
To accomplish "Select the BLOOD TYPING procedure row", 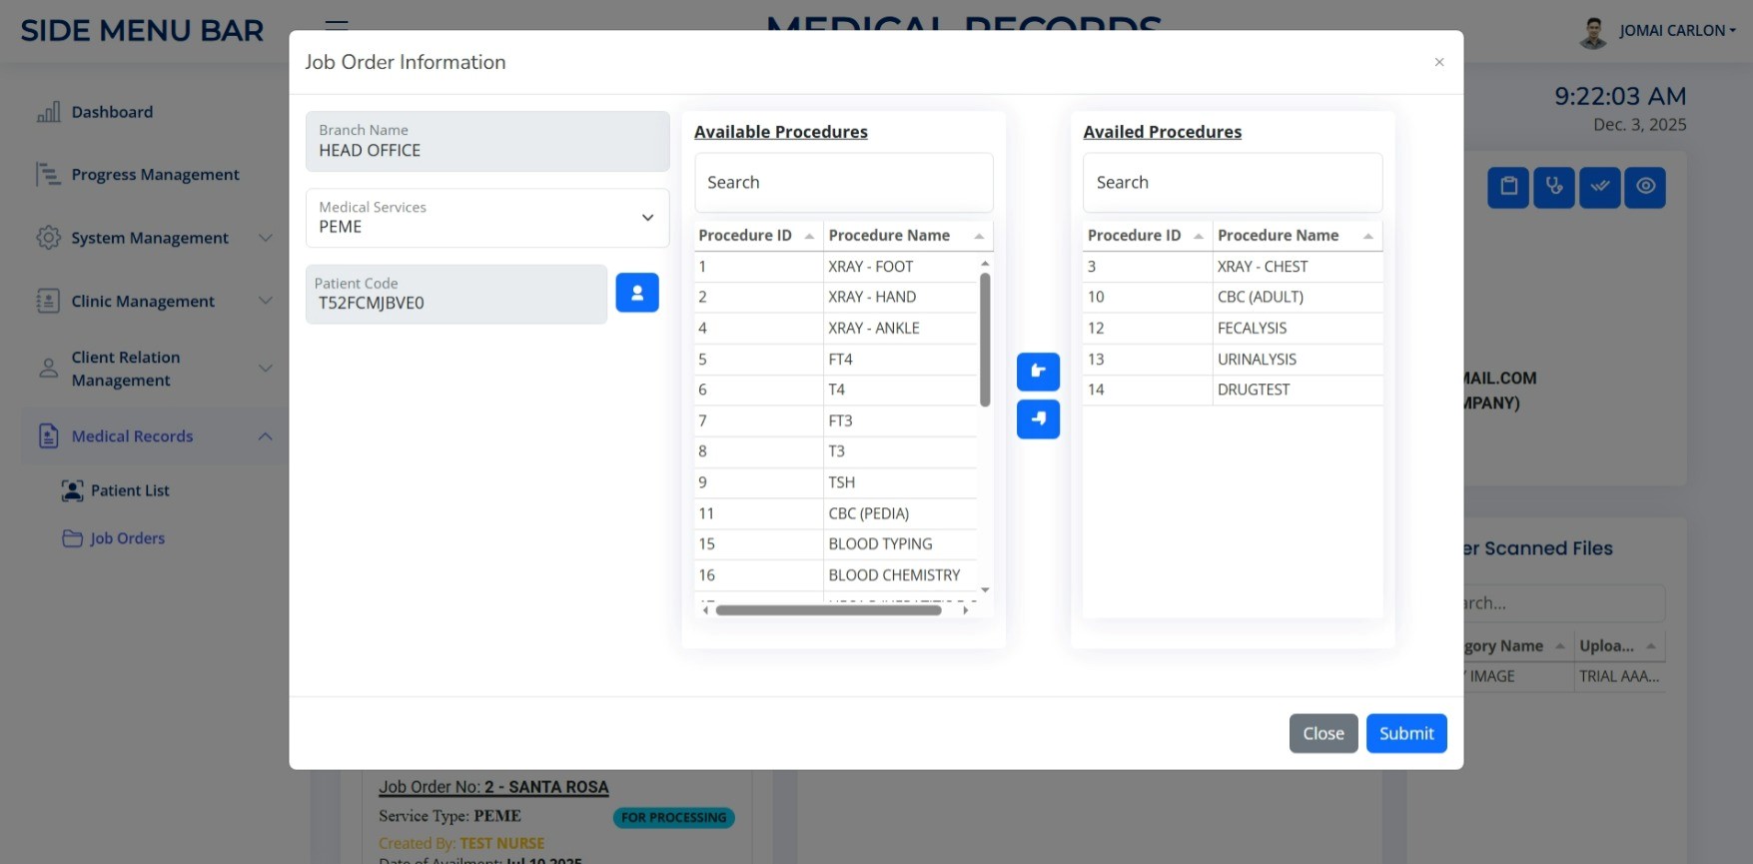I will tap(879, 544).
